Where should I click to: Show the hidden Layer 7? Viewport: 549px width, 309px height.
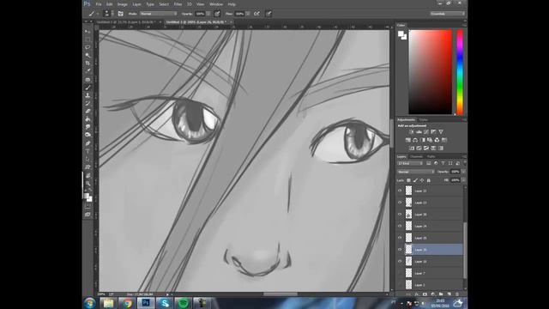tap(400, 273)
